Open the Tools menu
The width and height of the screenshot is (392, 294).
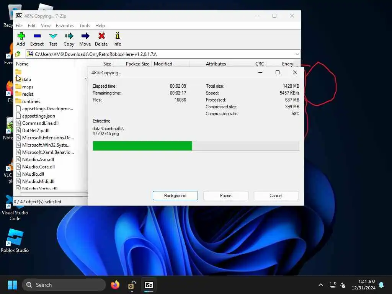85,26
